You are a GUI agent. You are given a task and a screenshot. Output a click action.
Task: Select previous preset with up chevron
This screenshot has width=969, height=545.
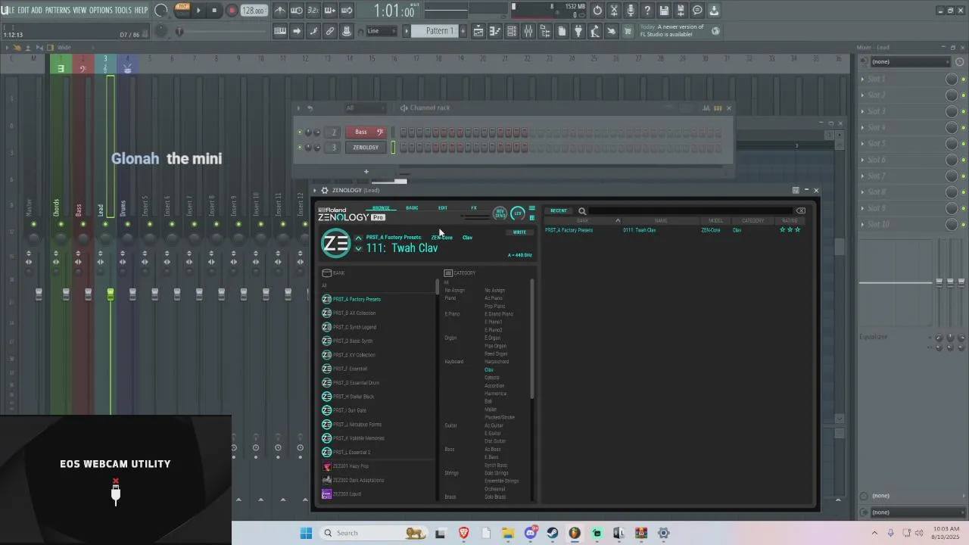click(358, 238)
